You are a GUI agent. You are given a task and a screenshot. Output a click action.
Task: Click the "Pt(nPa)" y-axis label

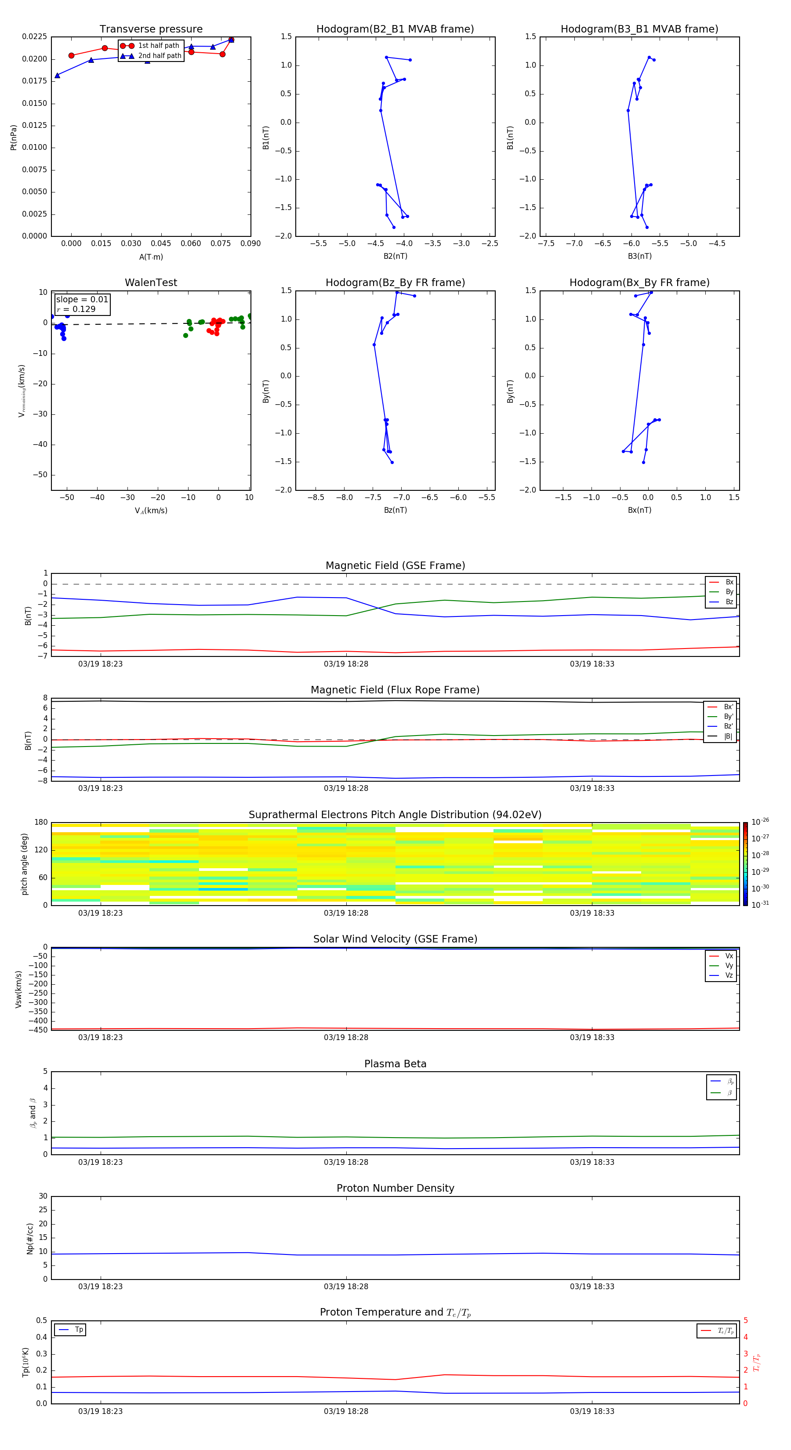click(14, 138)
